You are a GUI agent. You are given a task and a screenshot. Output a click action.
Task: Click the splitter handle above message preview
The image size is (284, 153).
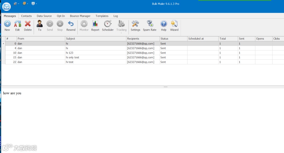[x=166, y=87]
